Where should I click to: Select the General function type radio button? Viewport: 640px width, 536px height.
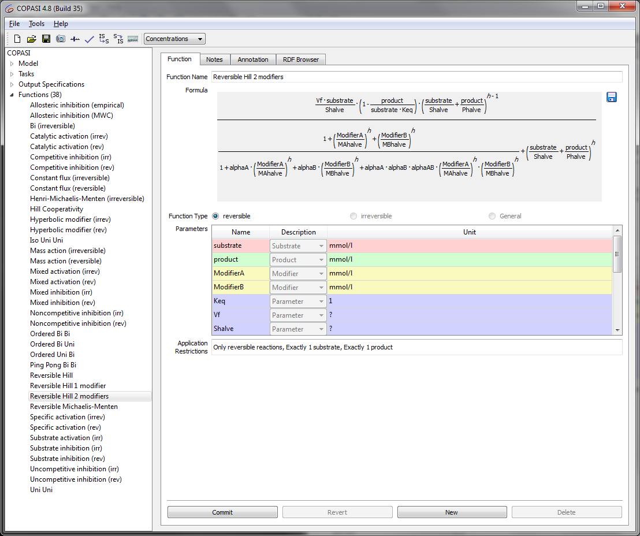[x=492, y=216]
